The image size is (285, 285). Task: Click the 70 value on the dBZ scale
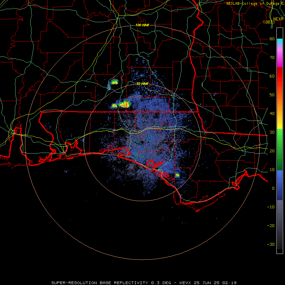click(272, 57)
